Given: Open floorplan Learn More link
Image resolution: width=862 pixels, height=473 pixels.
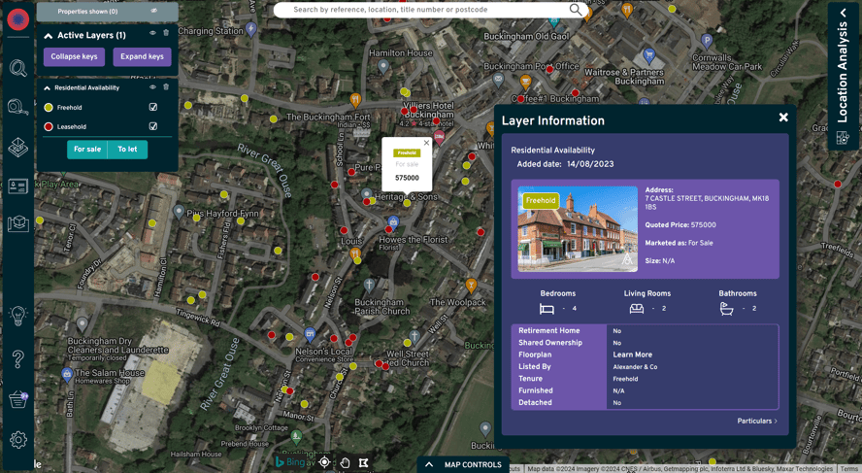Looking at the screenshot, I should 632,355.
